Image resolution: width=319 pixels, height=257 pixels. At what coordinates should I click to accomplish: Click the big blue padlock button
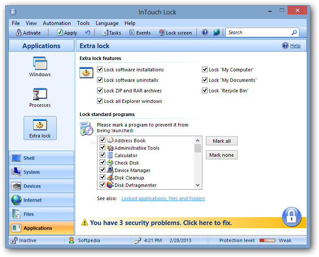pos(291,217)
